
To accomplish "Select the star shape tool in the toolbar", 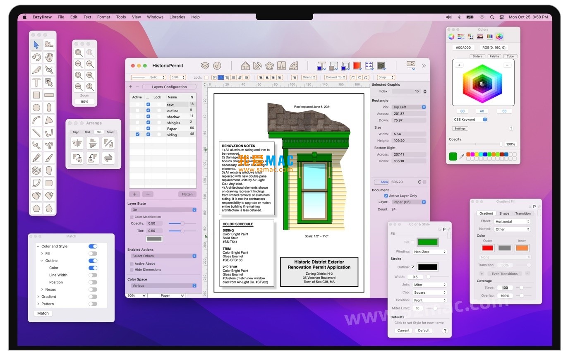I will (269, 65).
